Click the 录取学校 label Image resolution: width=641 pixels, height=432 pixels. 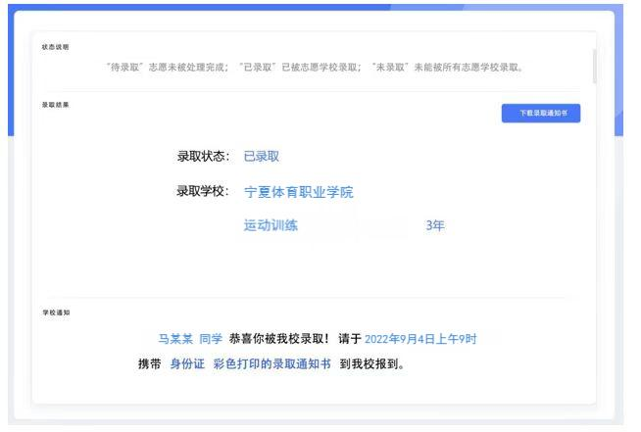coord(203,191)
